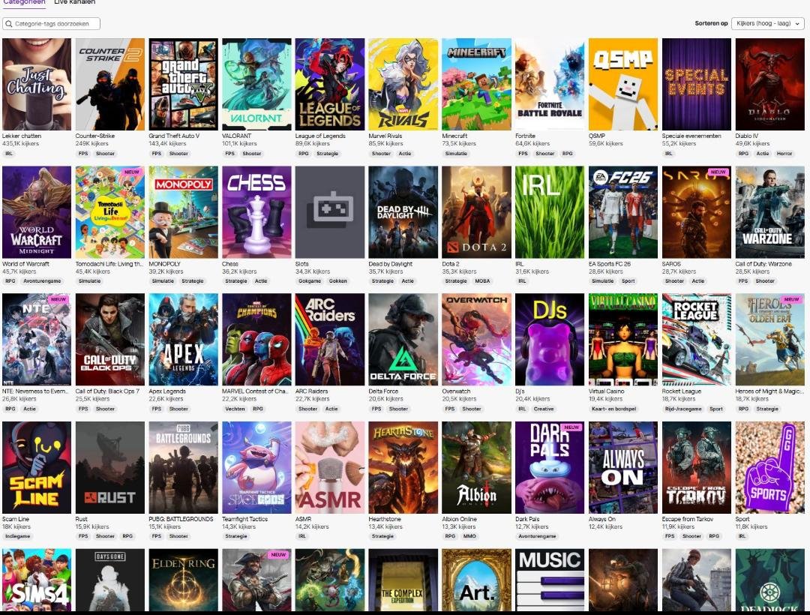Click the Overwatch title link
Screen dimensions: 810x615
pos(456,391)
